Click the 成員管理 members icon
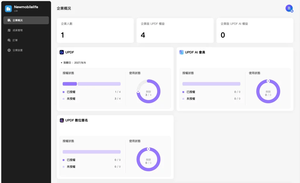Screen dimensions: 300x183 tap(9, 30)
